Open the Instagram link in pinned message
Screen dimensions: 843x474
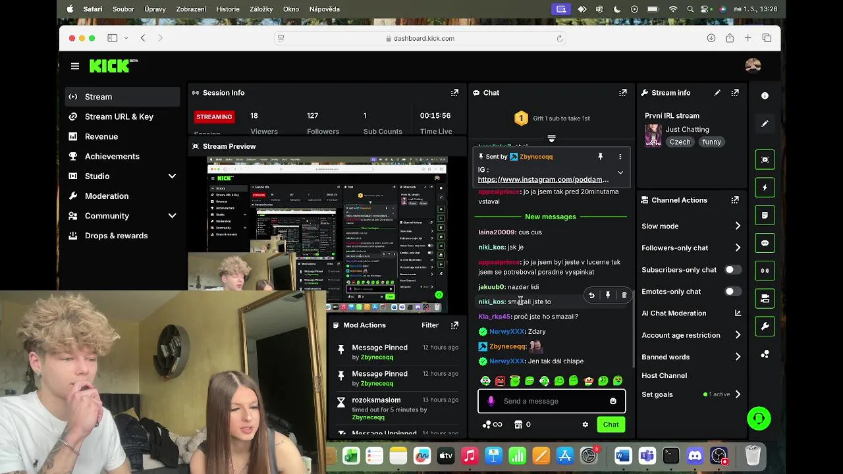543,180
